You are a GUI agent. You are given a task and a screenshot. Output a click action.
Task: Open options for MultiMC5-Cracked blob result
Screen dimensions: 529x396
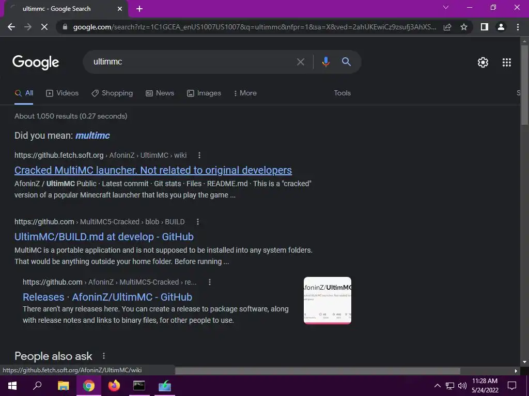click(x=198, y=222)
